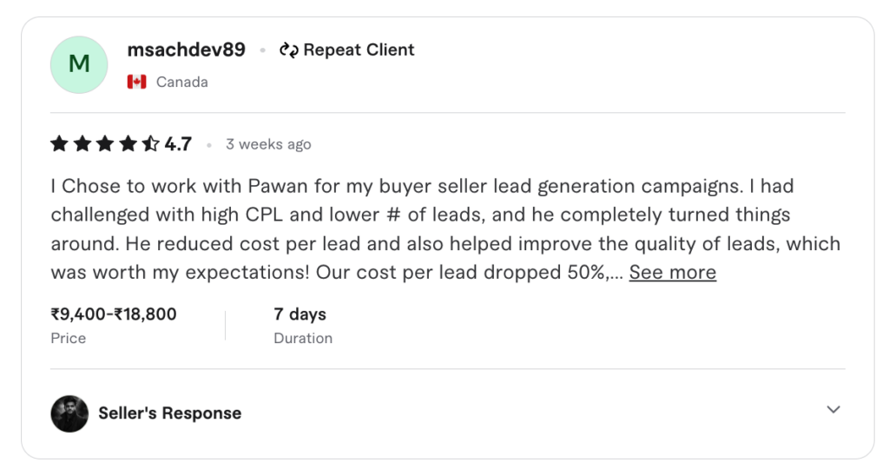Click the Repeat Client label
Viewport: 889px width, 469px height.
(359, 50)
